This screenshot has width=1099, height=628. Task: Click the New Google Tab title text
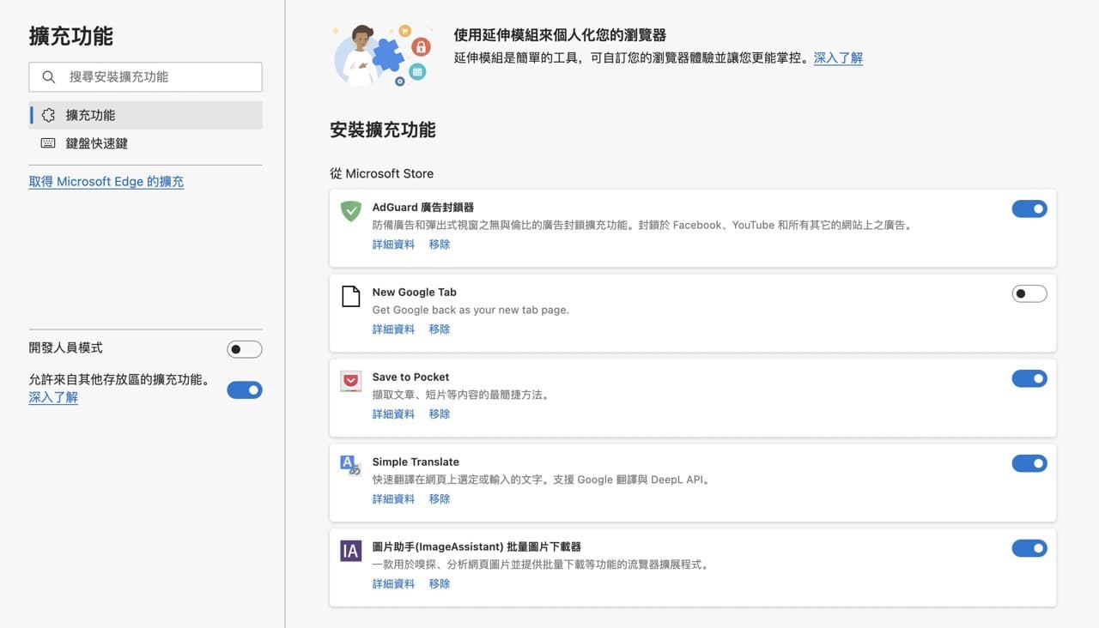point(415,293)
